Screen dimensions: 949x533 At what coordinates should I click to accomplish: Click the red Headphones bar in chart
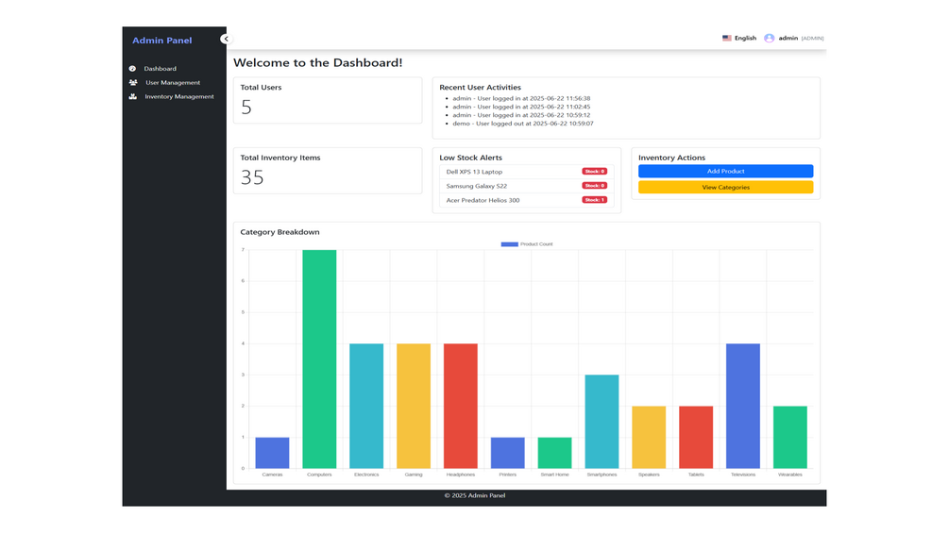pyautogui.click(x=461, y=406)
